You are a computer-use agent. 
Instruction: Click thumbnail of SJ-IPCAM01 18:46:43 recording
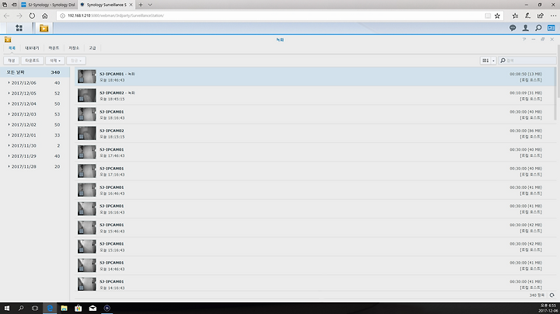click(x=87, y=77)
